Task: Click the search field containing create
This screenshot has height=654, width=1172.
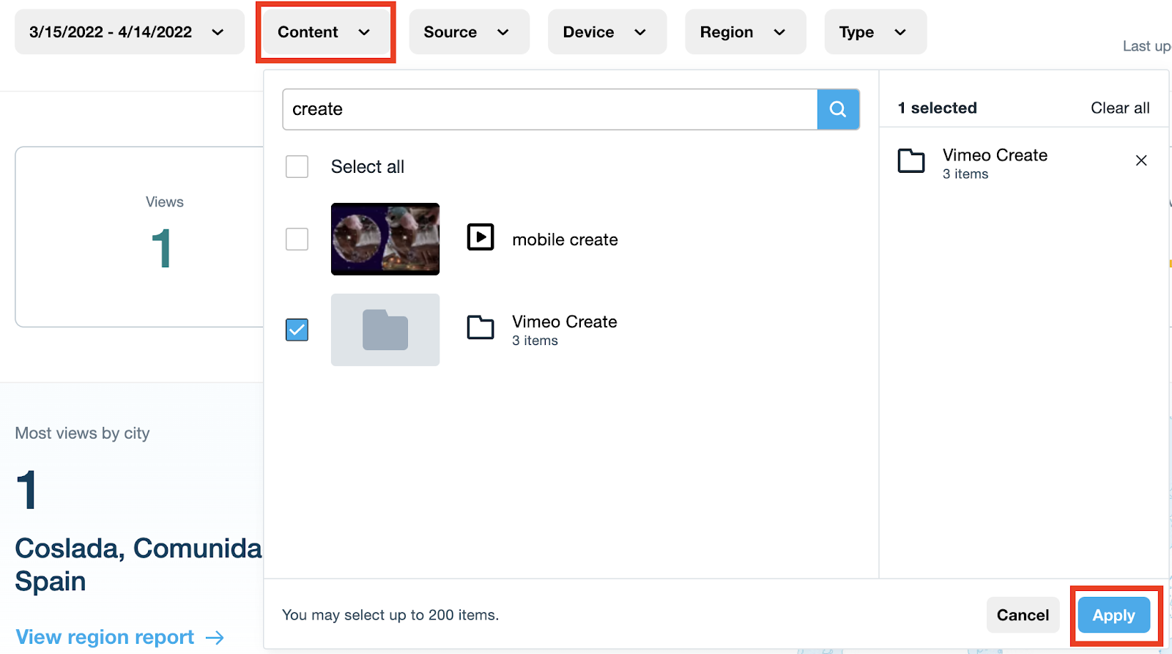Action: (550, 109)
